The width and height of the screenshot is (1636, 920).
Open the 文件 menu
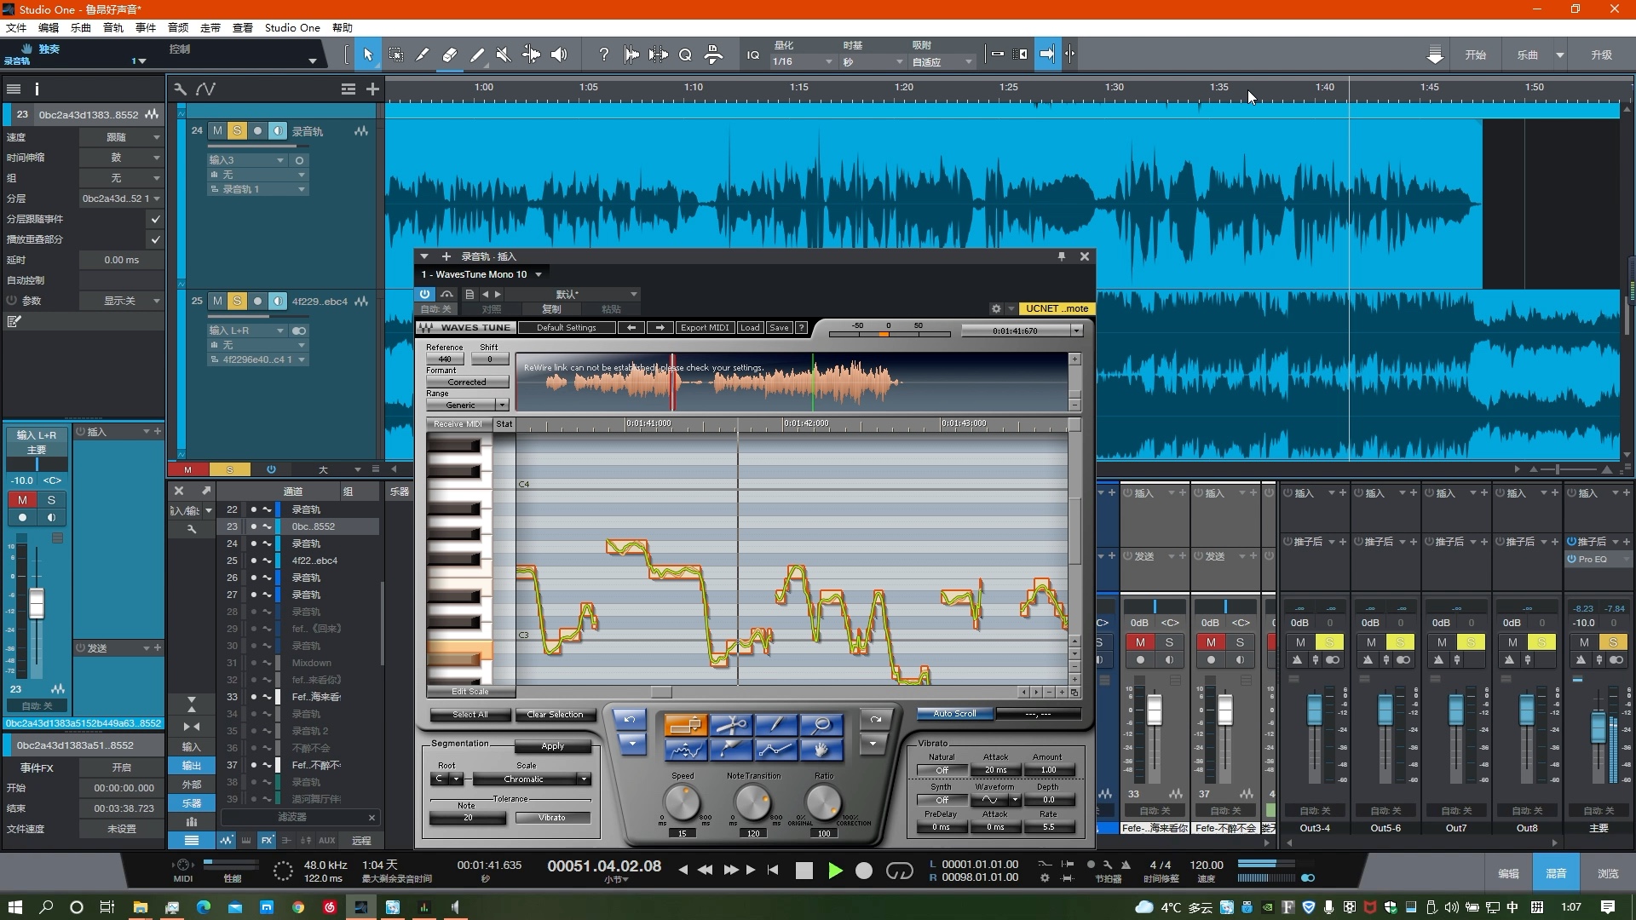16,27
